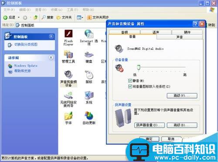This screenshot has height=162, width=218.
Task: Click the 帮助和支持 link
Action: [22, 71]
